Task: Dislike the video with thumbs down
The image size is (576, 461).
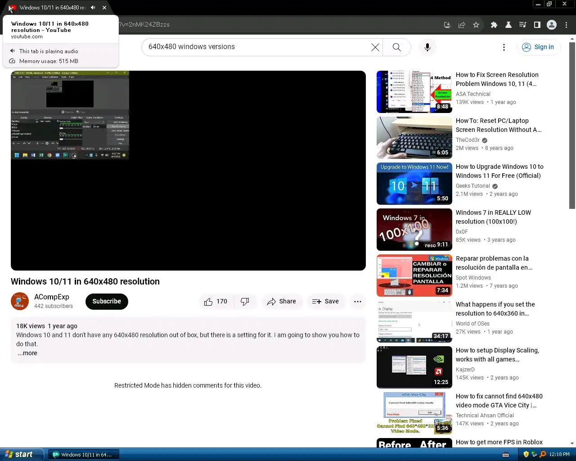Action: (x=245, y=301)
